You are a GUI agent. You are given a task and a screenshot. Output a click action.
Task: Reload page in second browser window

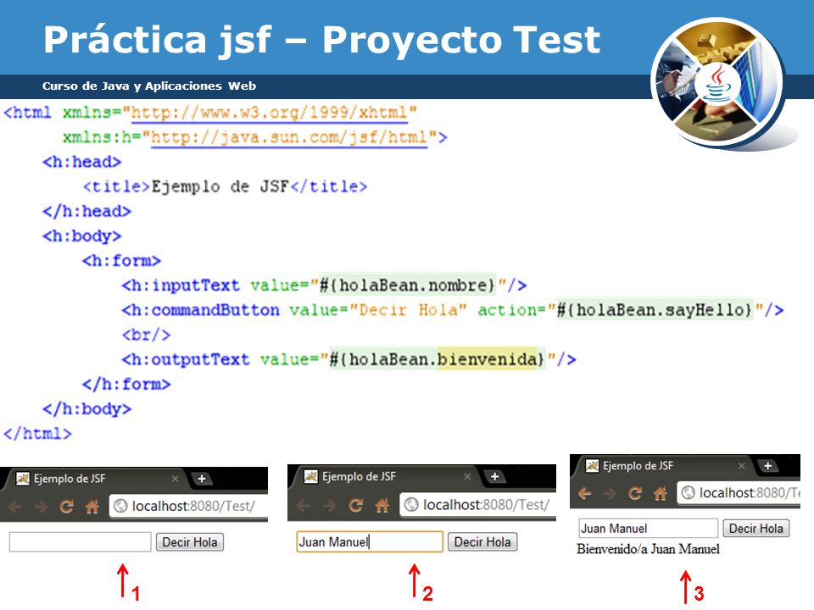355,505
